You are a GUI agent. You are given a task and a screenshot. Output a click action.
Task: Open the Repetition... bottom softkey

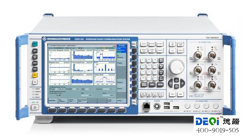[x=53, y=100]
